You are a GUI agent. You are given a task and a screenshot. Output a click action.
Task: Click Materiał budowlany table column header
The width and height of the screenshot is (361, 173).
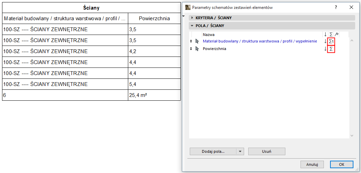tap(65, 18)
